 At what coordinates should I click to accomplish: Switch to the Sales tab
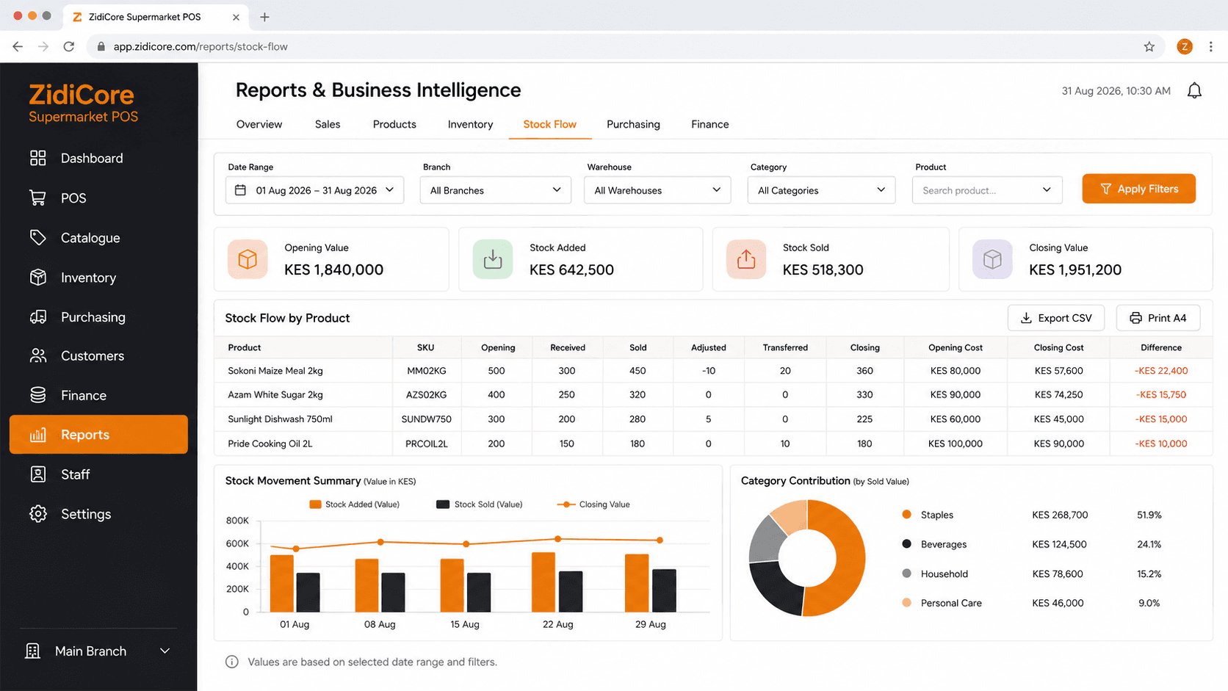[x=328, y=124]
